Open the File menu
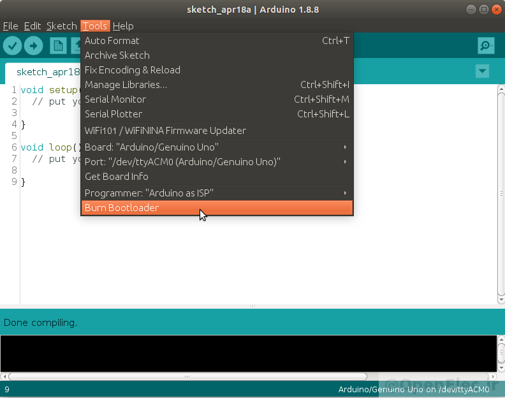505x398 pixels. click(x=10, y=26)
